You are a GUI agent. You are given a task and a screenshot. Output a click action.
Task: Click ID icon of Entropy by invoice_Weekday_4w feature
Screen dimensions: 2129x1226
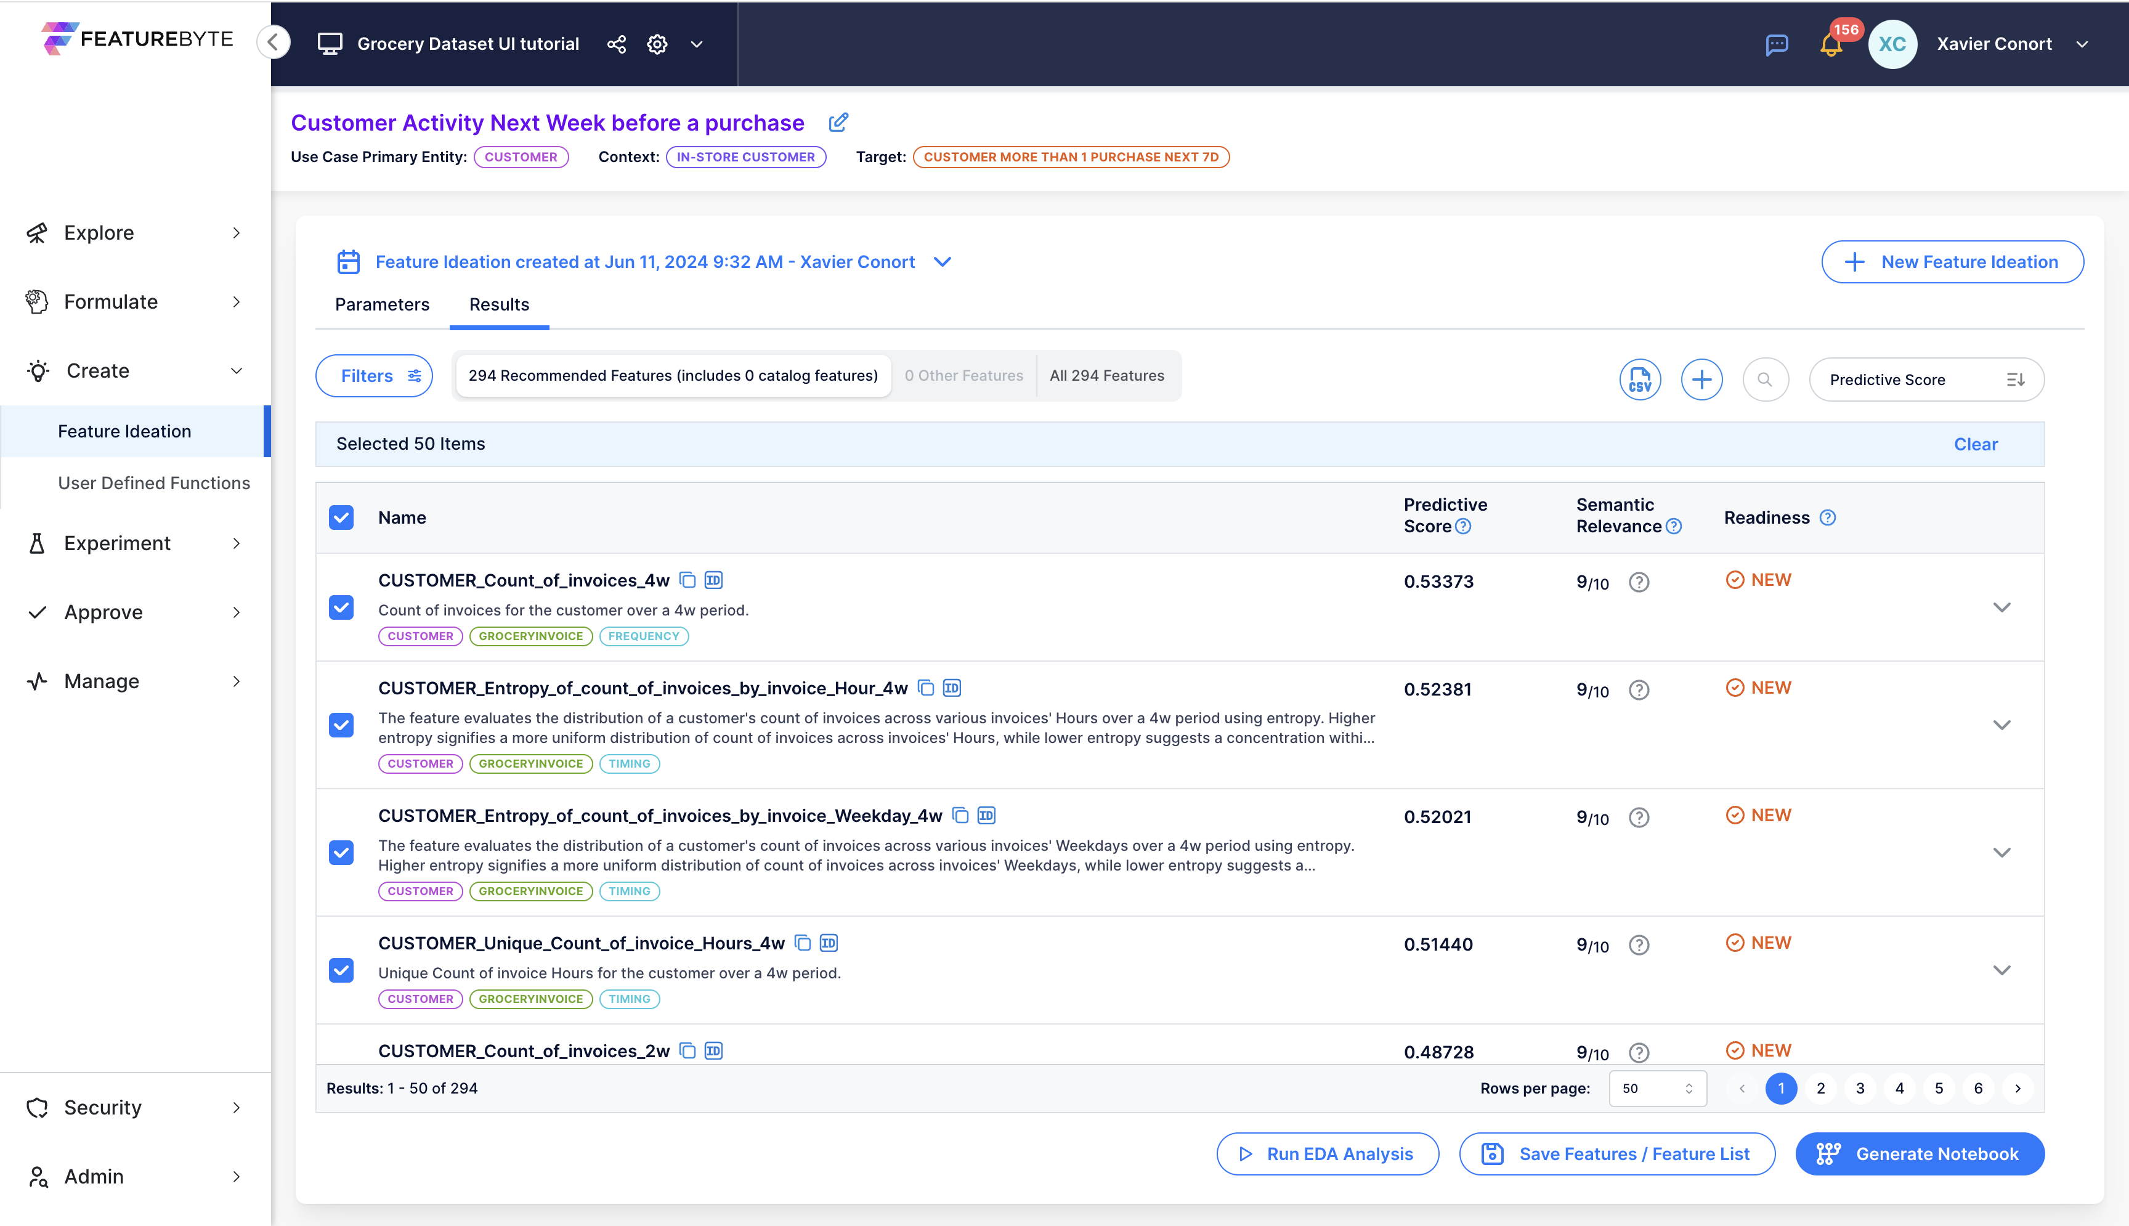click(x=986, y=815)
